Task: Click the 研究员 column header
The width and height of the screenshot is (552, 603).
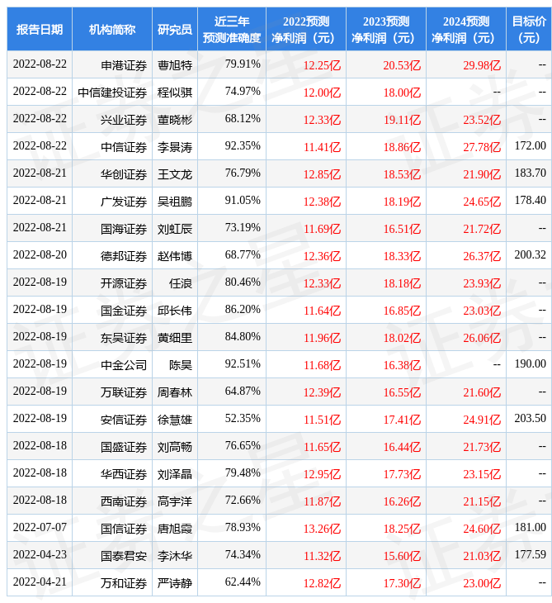Action: tap(175, 29)
